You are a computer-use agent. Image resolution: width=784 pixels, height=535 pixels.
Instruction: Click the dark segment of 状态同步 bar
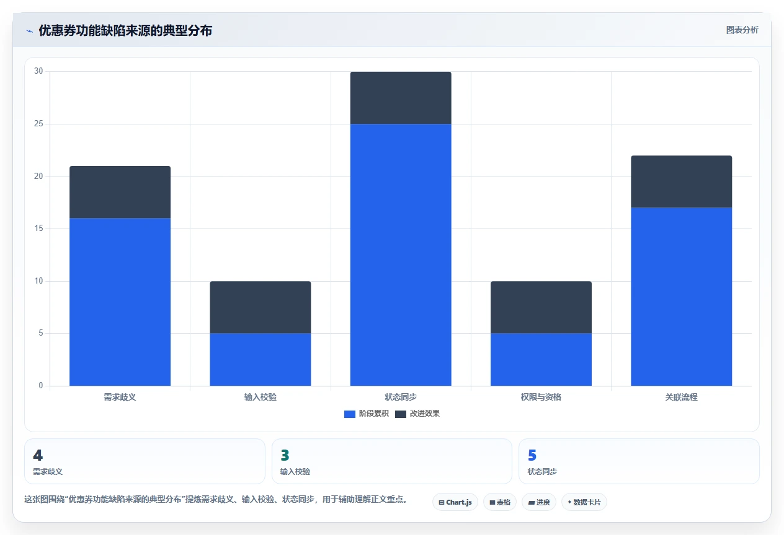[401, 98]
